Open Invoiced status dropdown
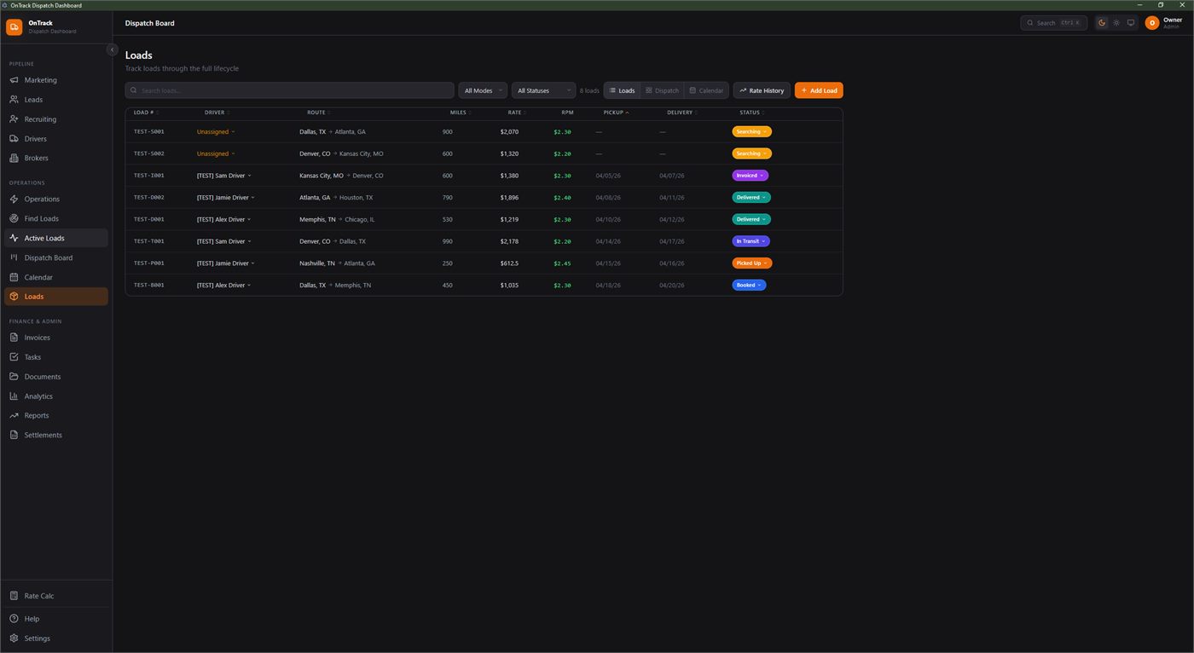The image size is (1194, 653). [x=751, y=176]
